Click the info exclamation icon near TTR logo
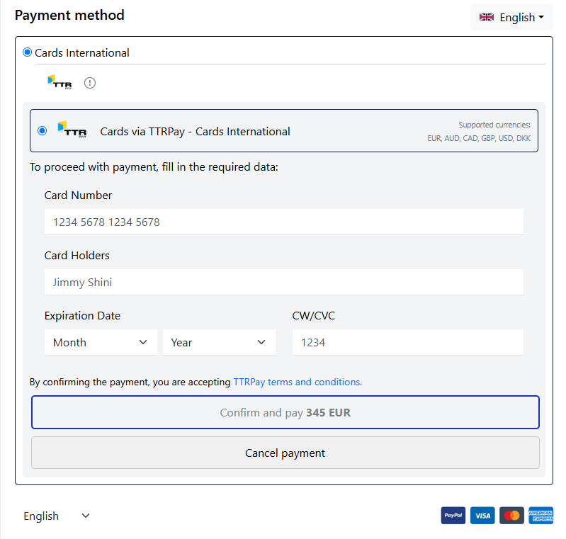 pyautogui.click(x=89, y=83)
